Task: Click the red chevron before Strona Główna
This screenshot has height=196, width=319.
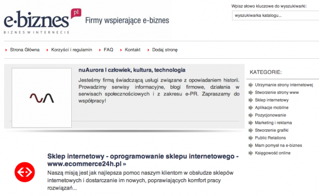Action: click(6, 50)
